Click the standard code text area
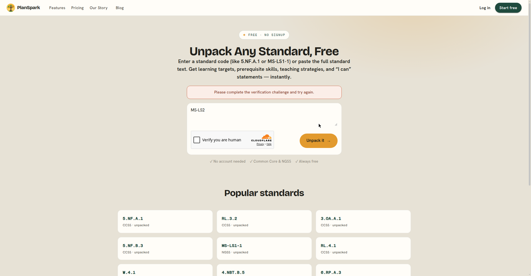531x276 pixels. point(264,116)
